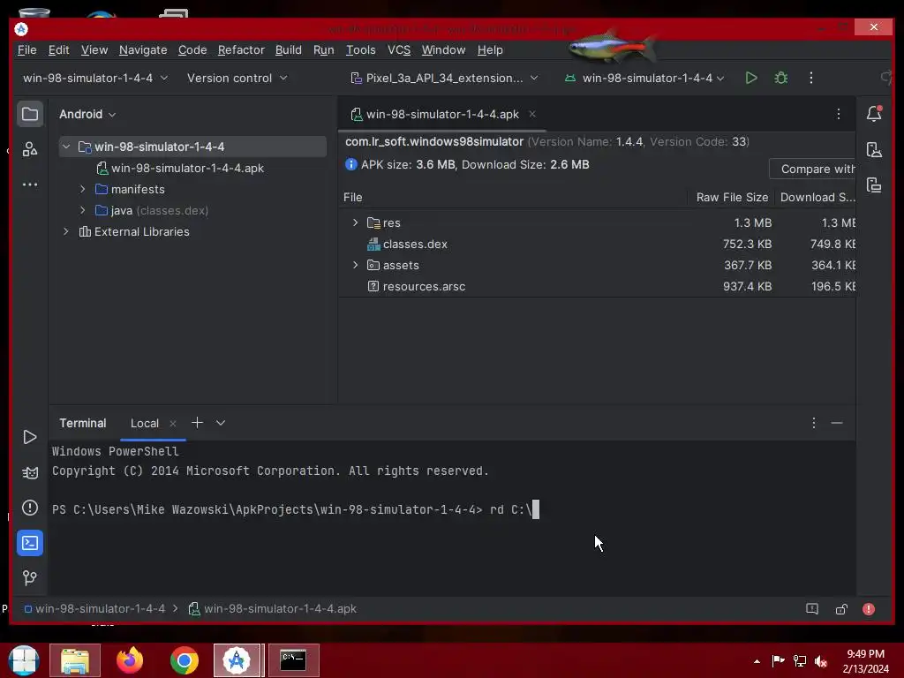
Task: Open the Project tool window icon
Action: point(30,114)
